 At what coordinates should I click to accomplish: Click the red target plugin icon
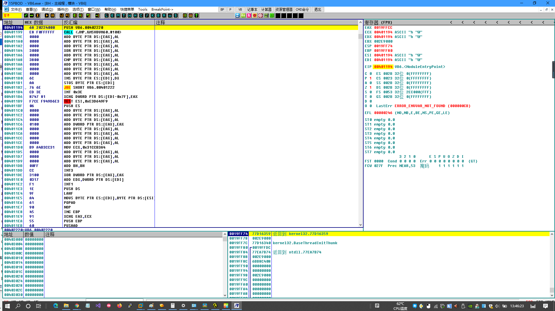[260, 16]
